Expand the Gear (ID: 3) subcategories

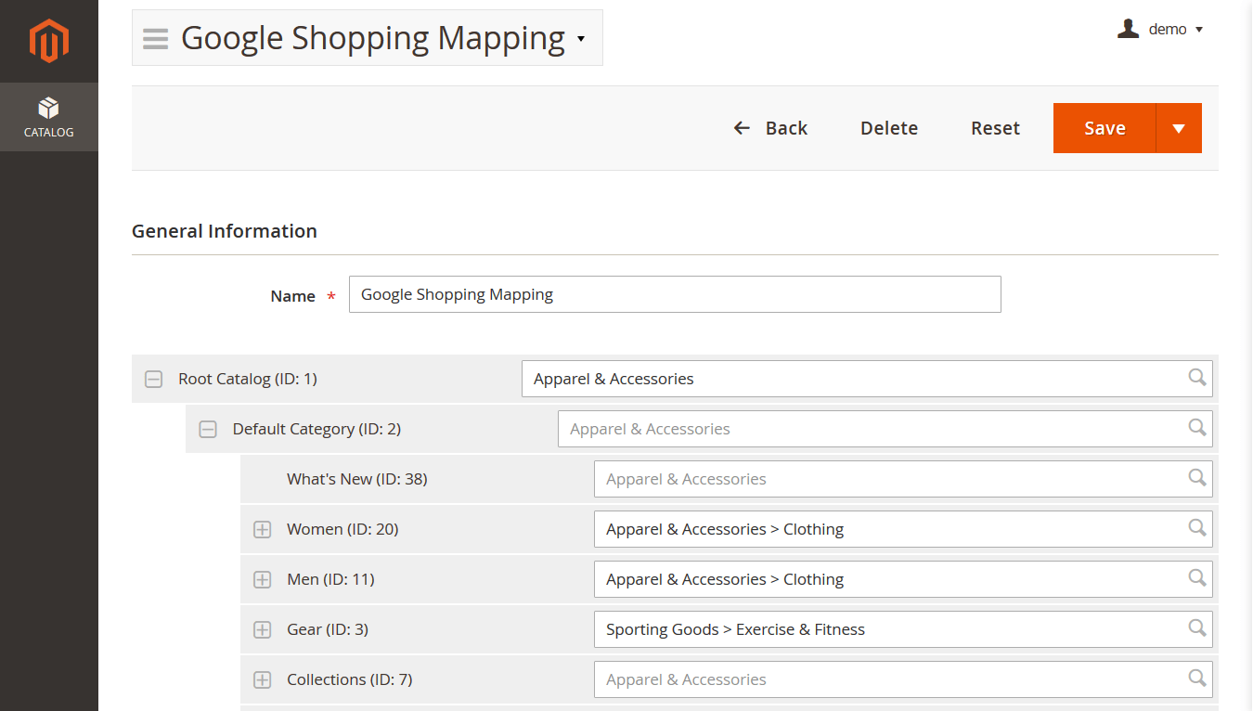click(x=262, y=628)
